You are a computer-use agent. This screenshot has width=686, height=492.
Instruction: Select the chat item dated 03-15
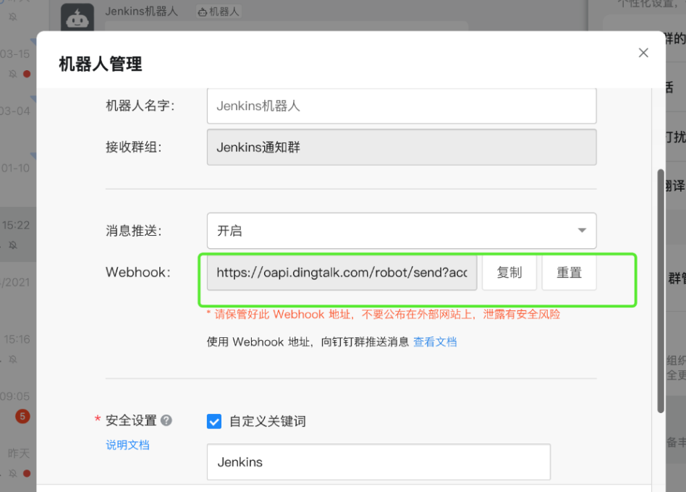pyautogui.click(x=18, y=64)
